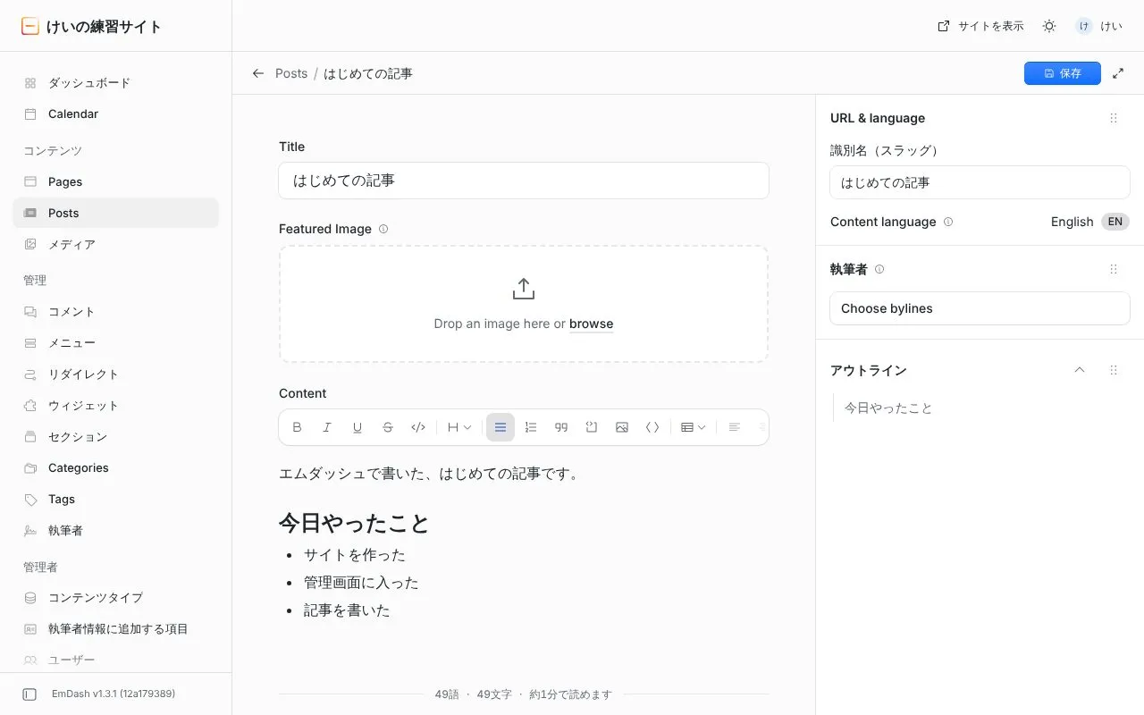Toggle bold formatting in Content toolbar
1144x715 pixels.
[x=297, y=427]
